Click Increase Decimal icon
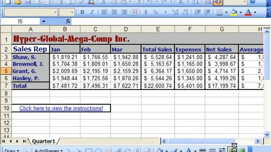271x152 pixels. [175, 12]
